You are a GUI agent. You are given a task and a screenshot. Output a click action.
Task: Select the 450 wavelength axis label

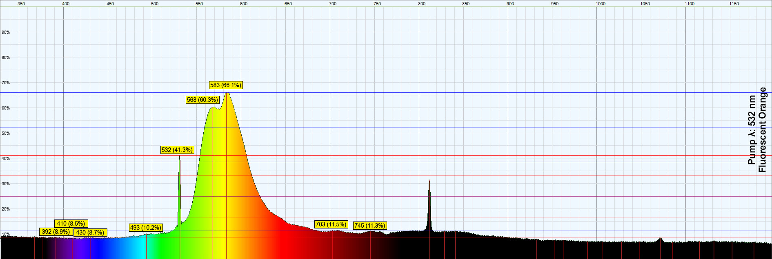(110, 4)
